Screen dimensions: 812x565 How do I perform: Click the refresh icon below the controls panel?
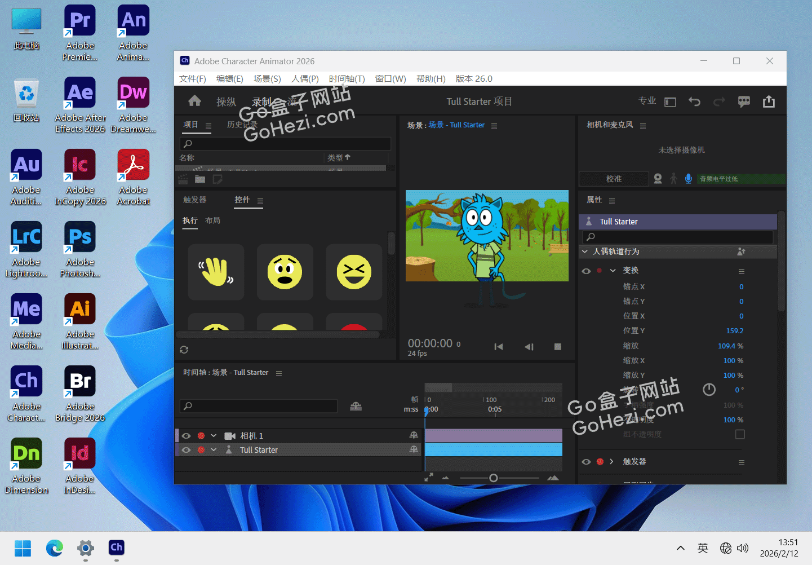pyautogui.click(x=184, y=350)
